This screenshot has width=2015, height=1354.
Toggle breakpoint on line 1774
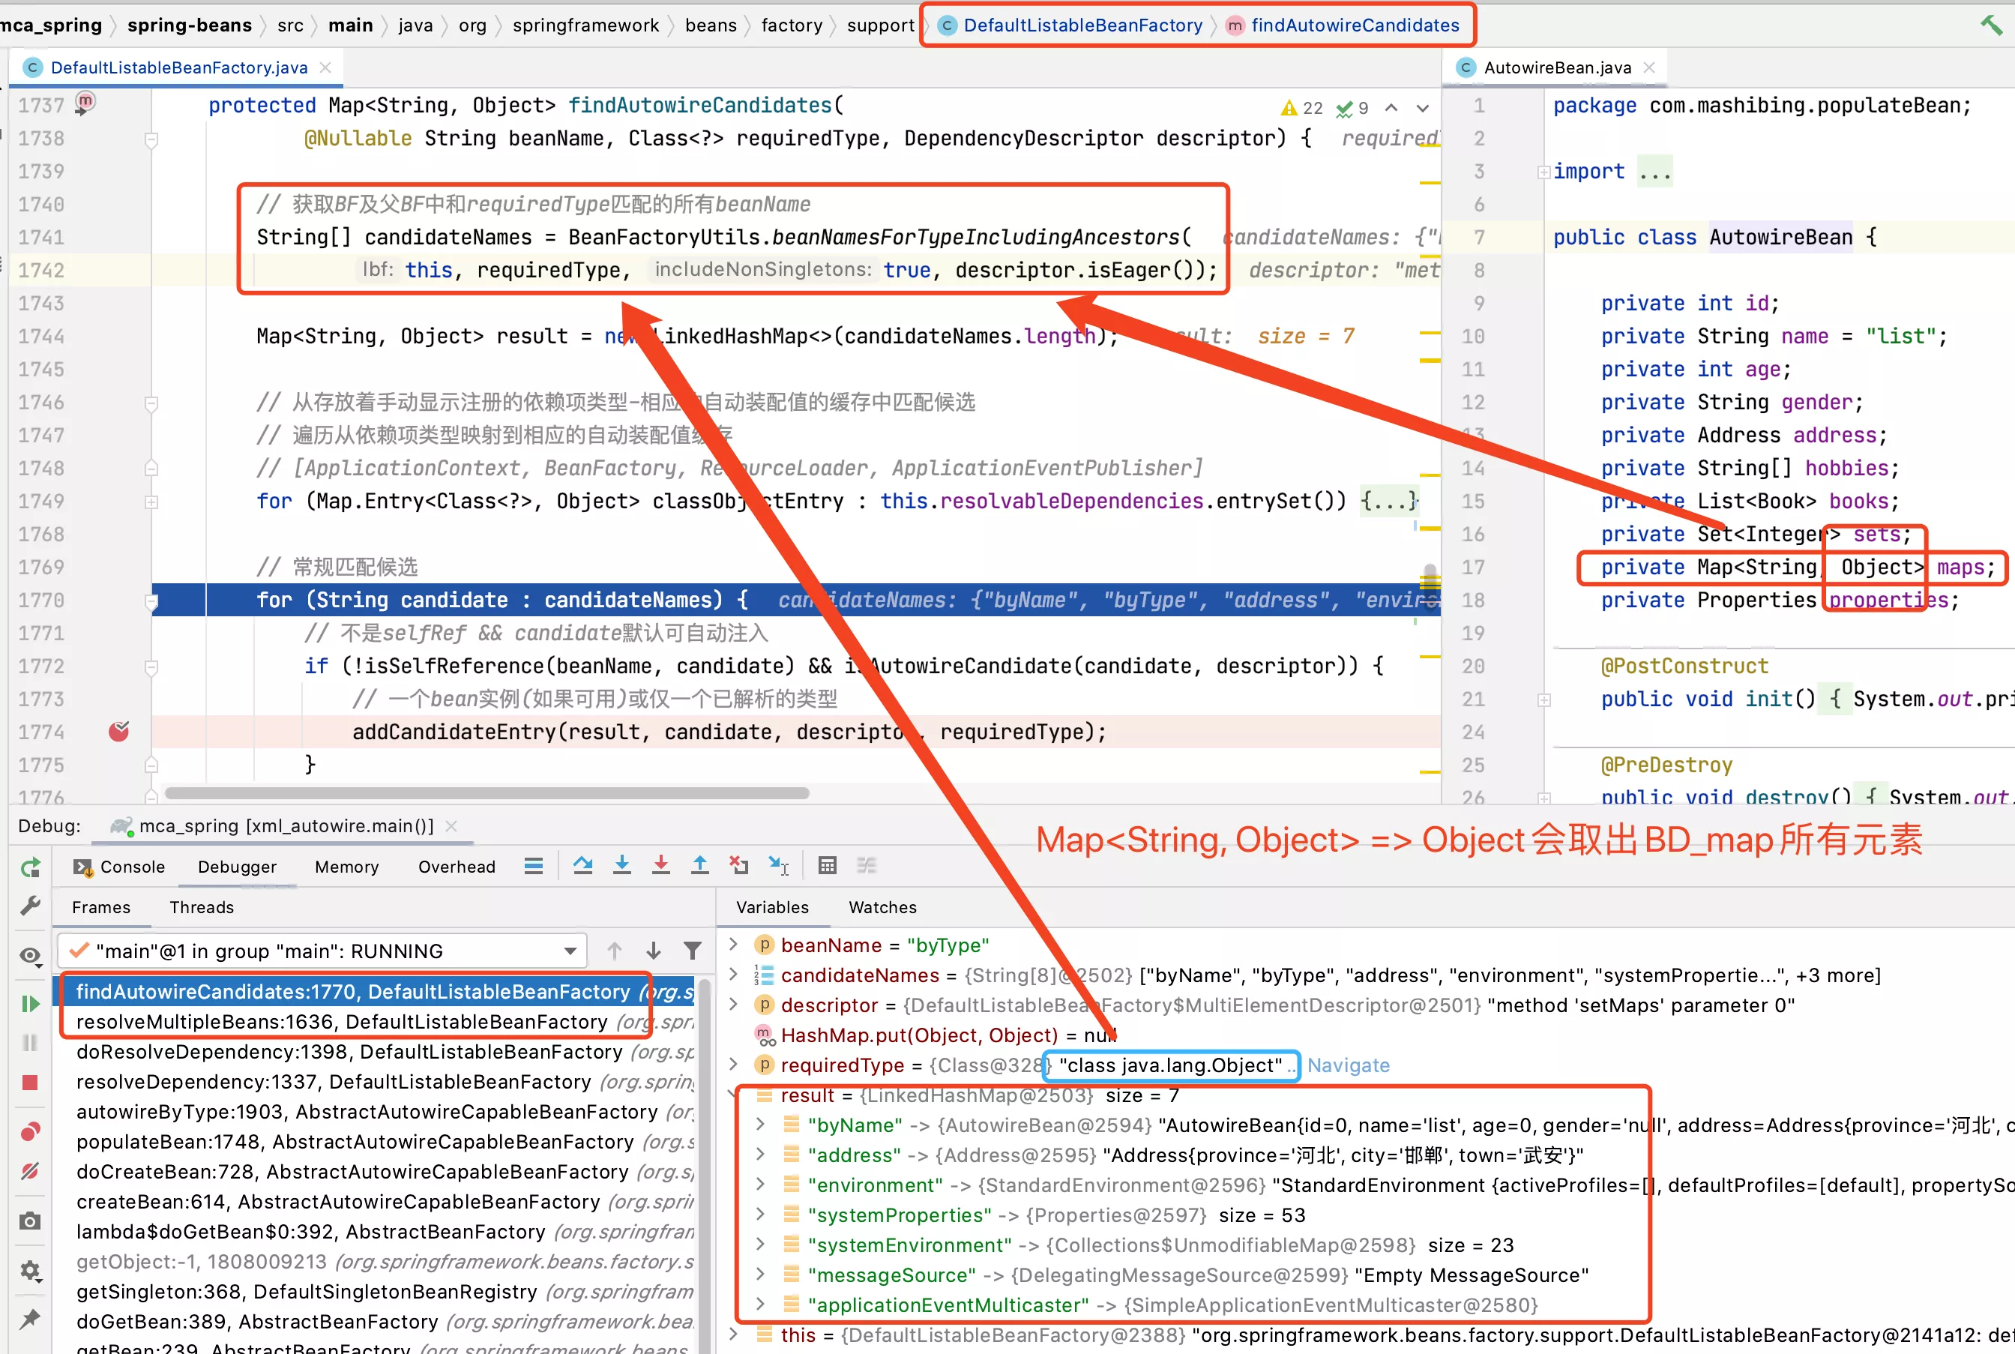pyautogui.click(x=119, y=732)
